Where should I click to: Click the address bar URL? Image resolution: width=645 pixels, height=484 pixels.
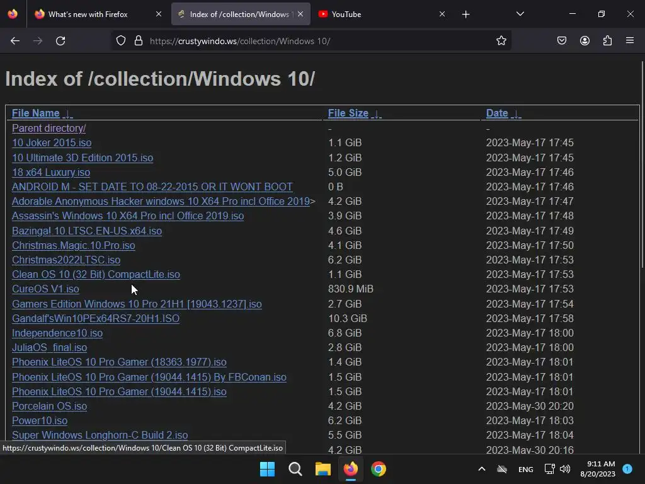click(240, 41)
